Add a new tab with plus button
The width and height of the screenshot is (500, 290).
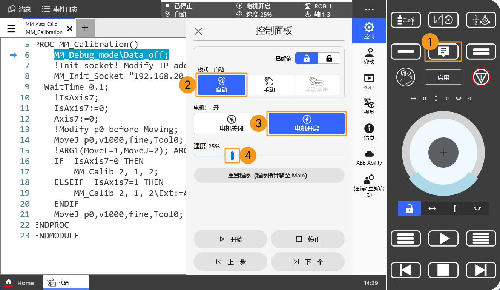(x=85, y=27)
